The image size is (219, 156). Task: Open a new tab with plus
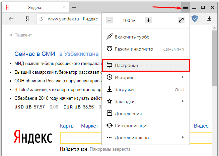pyautogui.click(x=74, y=7)
